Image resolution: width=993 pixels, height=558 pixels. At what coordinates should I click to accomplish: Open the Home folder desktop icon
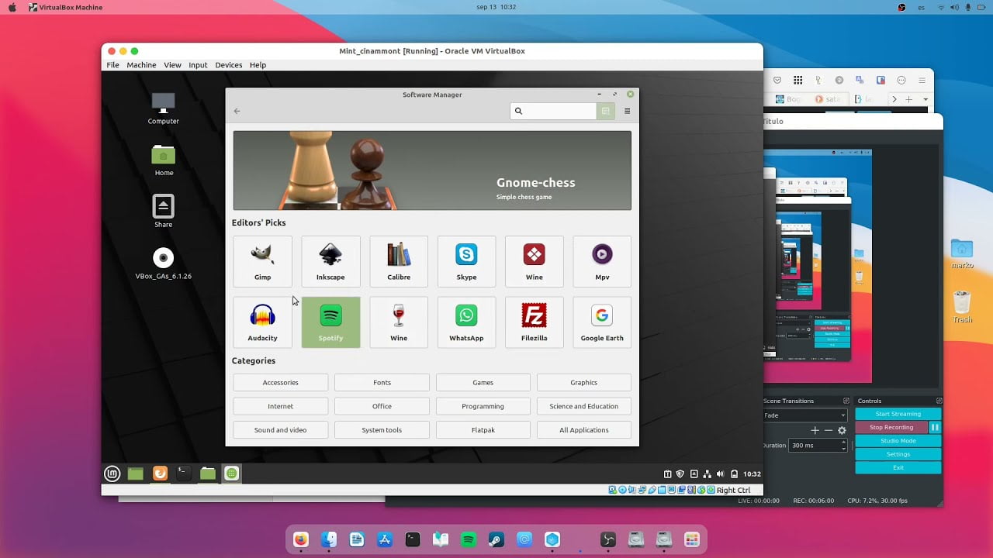163,160
